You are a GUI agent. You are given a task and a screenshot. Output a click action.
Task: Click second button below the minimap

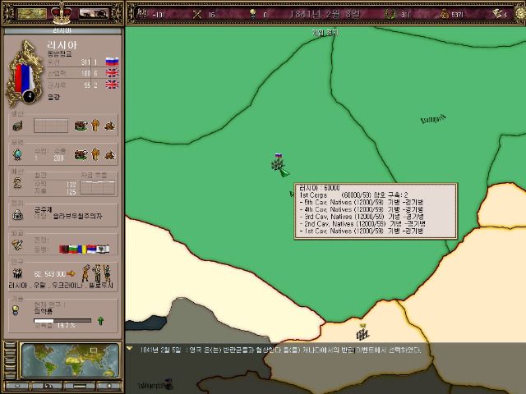tap(48, 386)
